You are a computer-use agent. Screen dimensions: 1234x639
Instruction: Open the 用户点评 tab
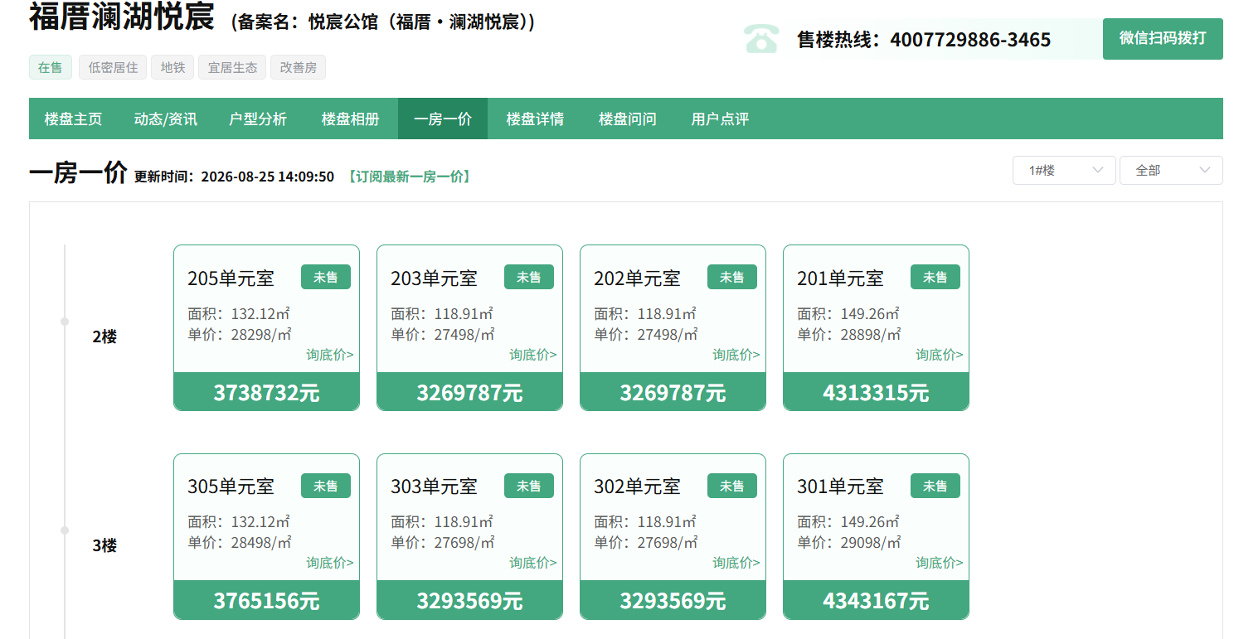click(x=720, y=119)
